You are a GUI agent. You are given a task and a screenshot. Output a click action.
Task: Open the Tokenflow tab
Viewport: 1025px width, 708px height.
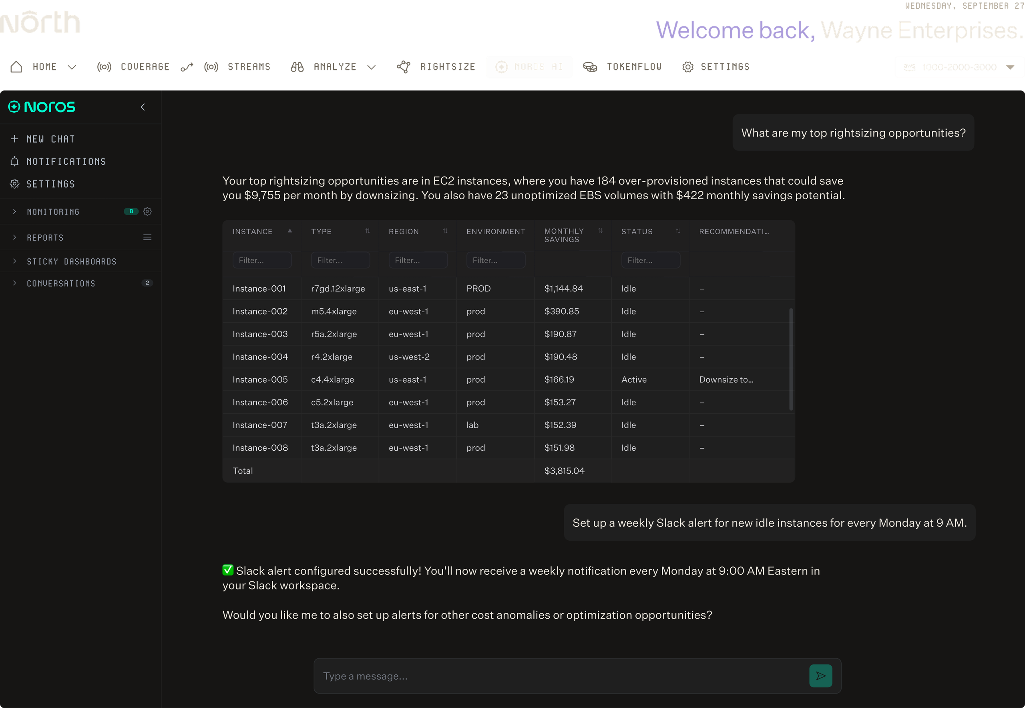[634, 67]
